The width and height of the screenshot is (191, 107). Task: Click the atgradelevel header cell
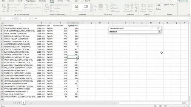[x=73, y=26]
